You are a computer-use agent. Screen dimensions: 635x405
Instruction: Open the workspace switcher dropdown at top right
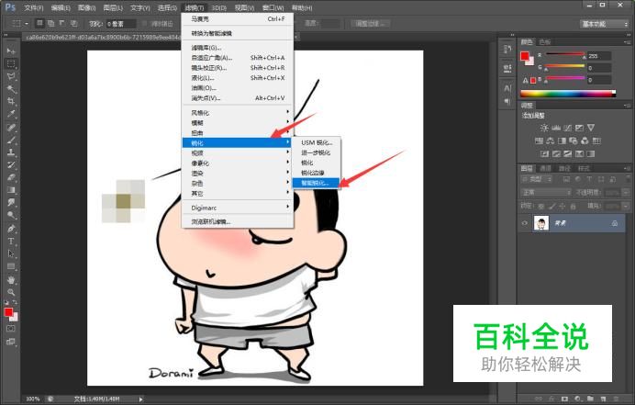pyautogui.click(x=604, y=24)
